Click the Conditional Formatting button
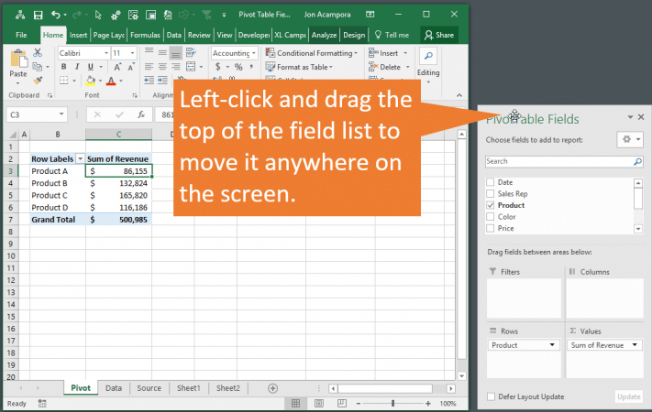Viewport: 652px width, 412px height. [309, 53]
